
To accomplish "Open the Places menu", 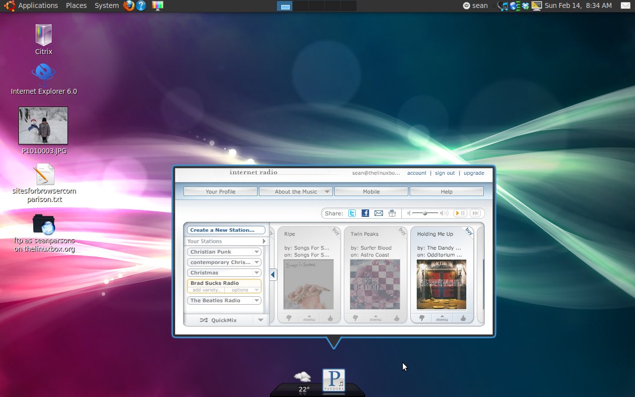I will [x=76, y=5].
